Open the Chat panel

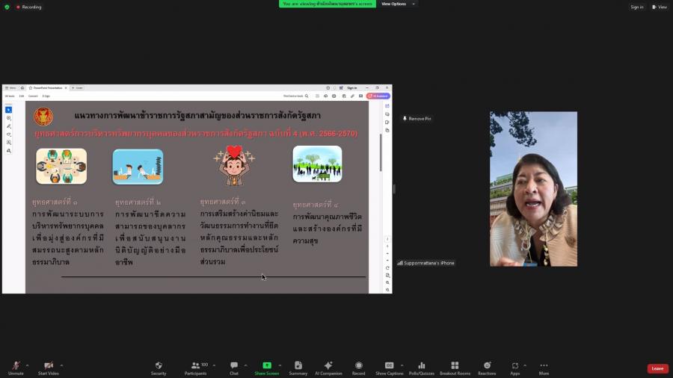tap(234, 368)
